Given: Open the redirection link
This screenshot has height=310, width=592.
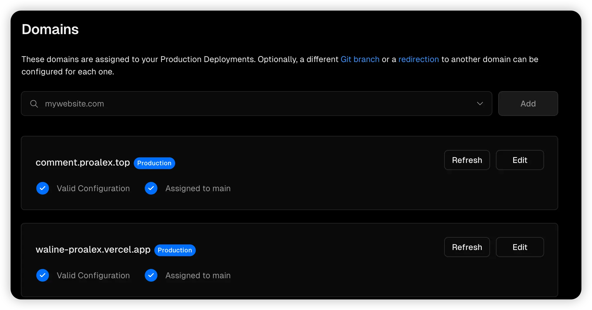Looking at the screenshot, I should pos(419,59).
